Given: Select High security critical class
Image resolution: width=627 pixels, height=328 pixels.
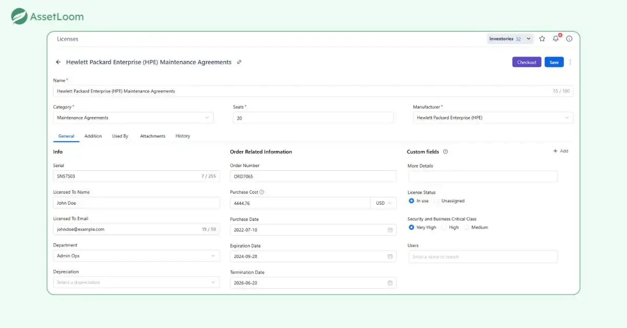Looking at the screenshot, I should 445,228.
